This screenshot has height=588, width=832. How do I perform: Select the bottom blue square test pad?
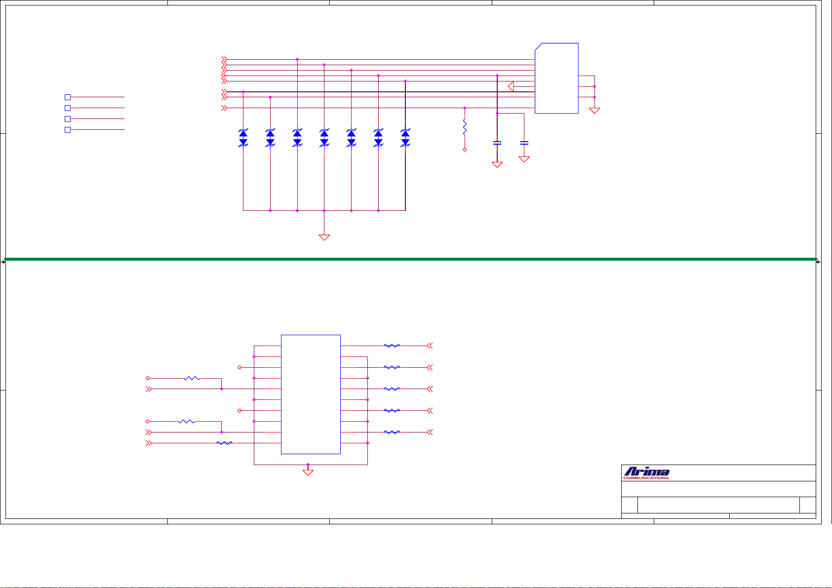[x=68, y=130]
